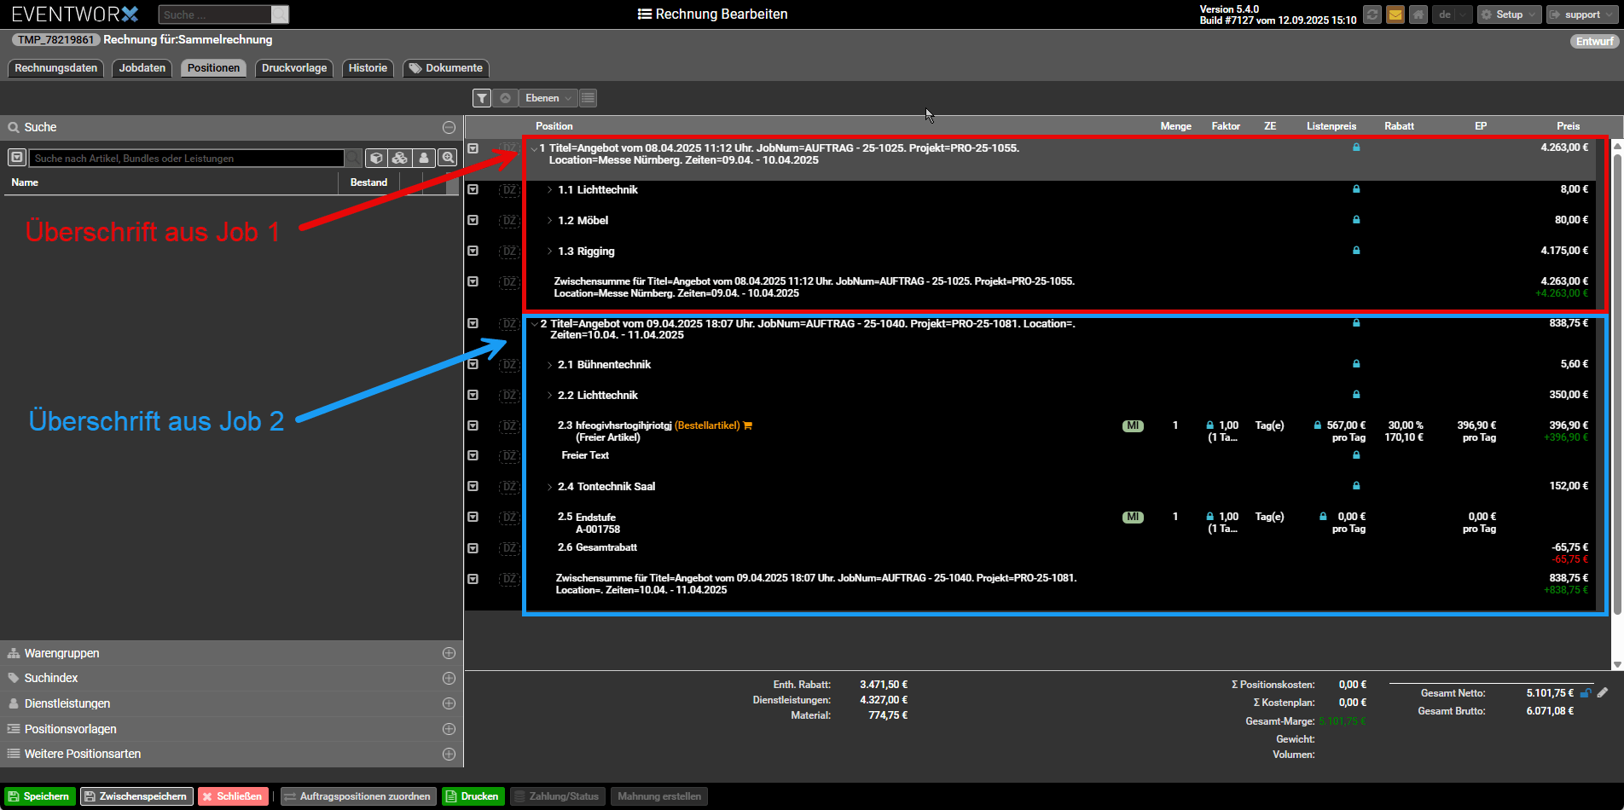Toggle the lock on 1.1 Lichttechnik row
Image resolution: width=1624 pixels, height=810 pixels.
tap(1356, 189)
